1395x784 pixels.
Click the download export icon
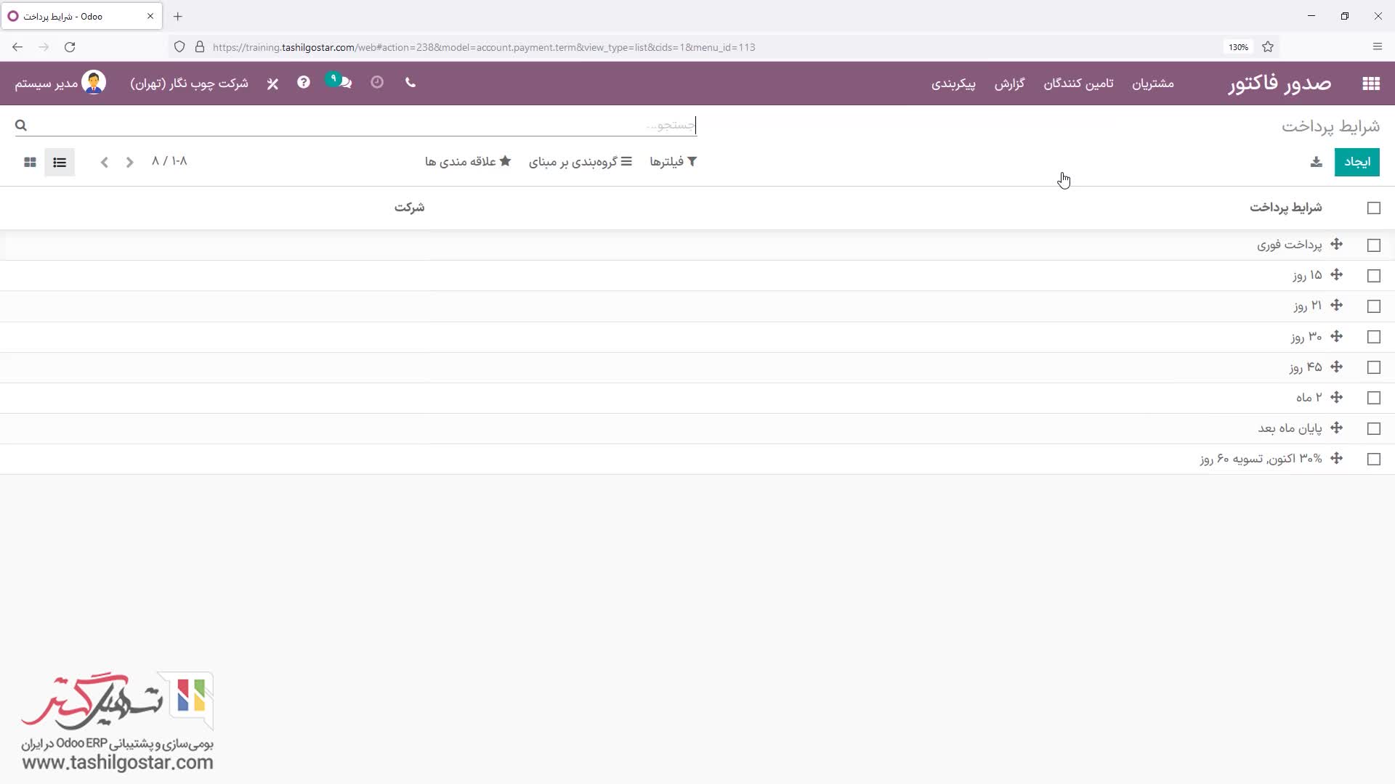pos(1316,162)
